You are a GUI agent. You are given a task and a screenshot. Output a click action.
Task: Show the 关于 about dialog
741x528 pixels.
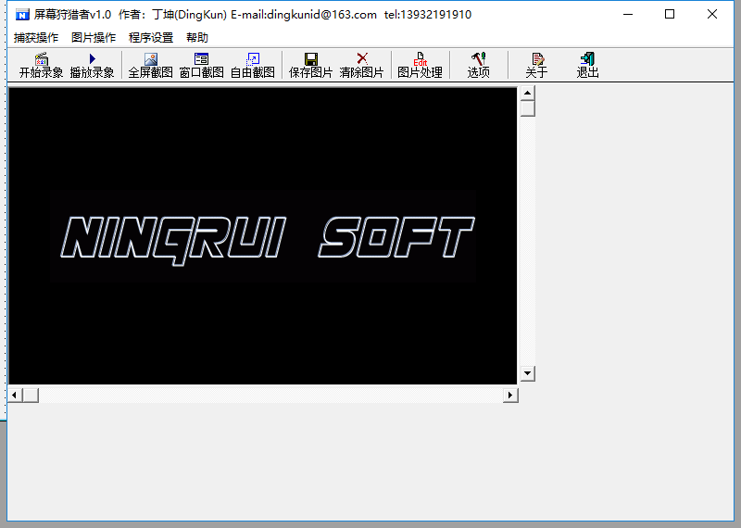click(537, 65)
